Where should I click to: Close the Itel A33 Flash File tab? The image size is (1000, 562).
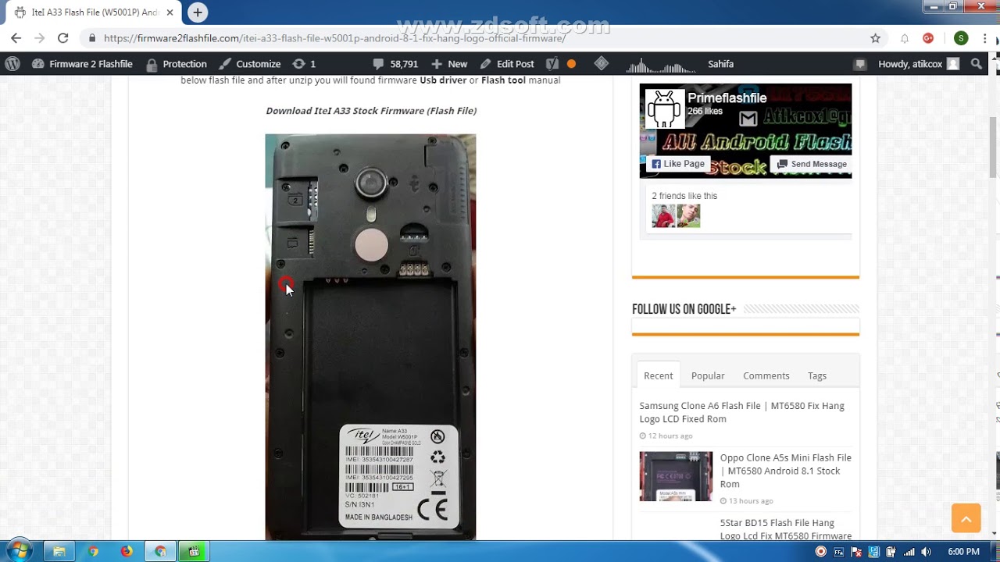tap(170, 12)
